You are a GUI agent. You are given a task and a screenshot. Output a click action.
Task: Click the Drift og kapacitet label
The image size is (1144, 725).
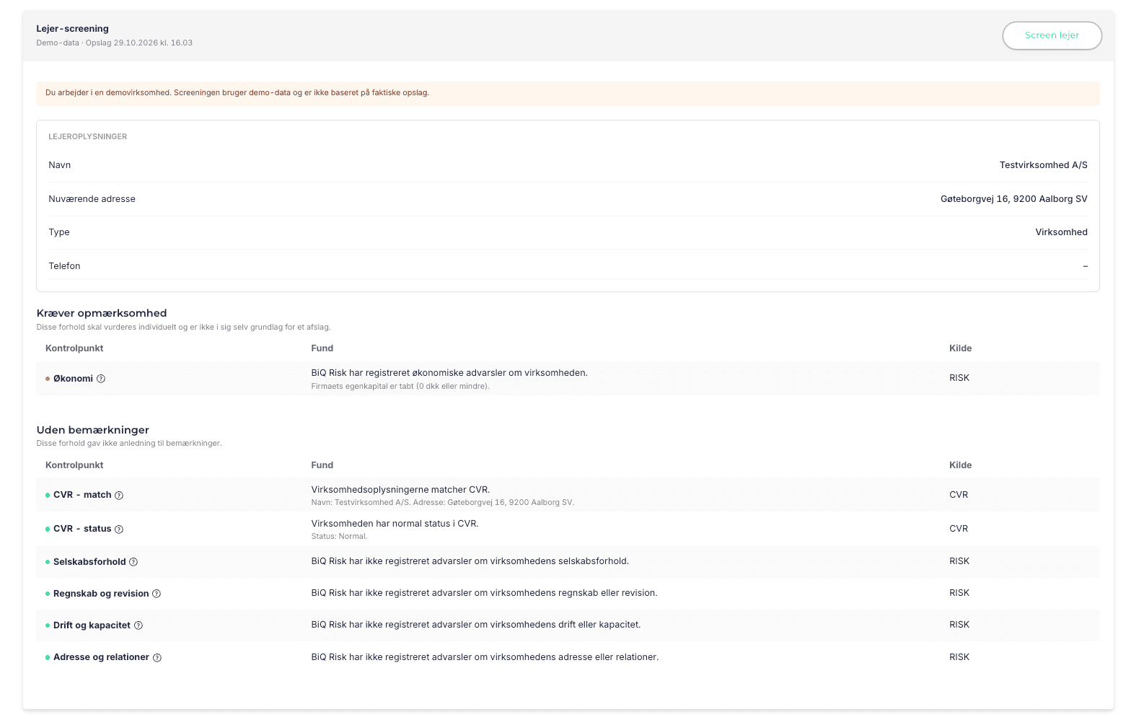point(92,625)
